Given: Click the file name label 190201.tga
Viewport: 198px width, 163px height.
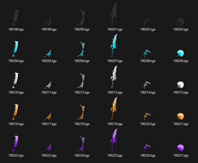Looking at the screenshot, I should point(115,29).
